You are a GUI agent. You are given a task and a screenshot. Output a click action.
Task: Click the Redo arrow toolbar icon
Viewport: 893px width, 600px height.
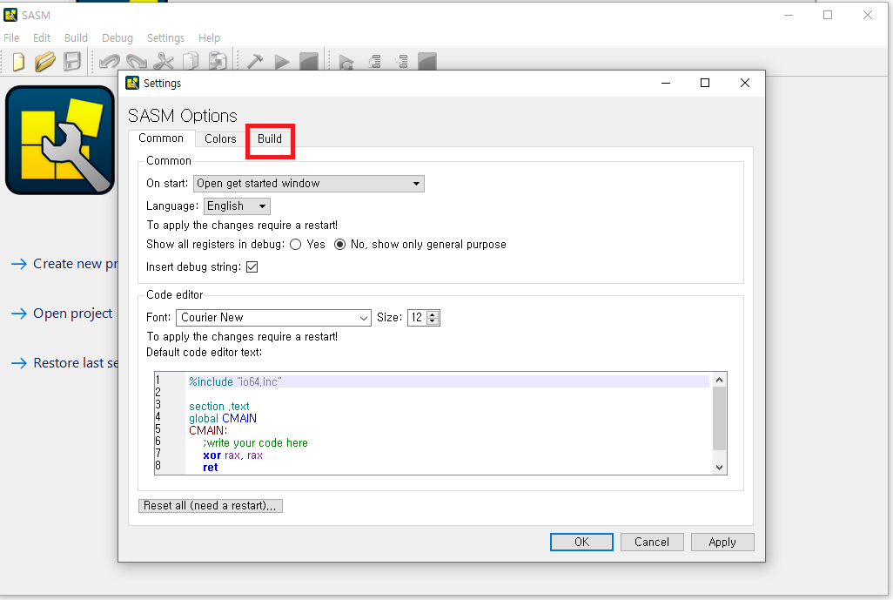[136, 62]
